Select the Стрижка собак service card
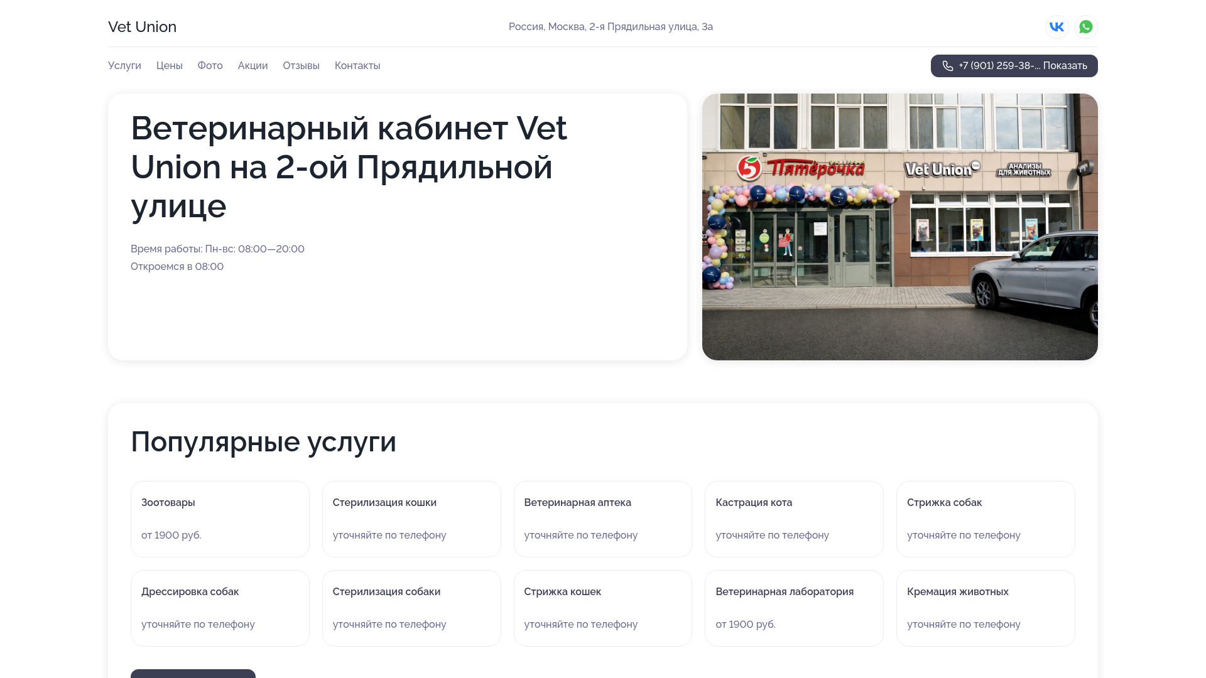This screenshot has height=678, width=1206. pyautogui.click(x=986, y=519)
